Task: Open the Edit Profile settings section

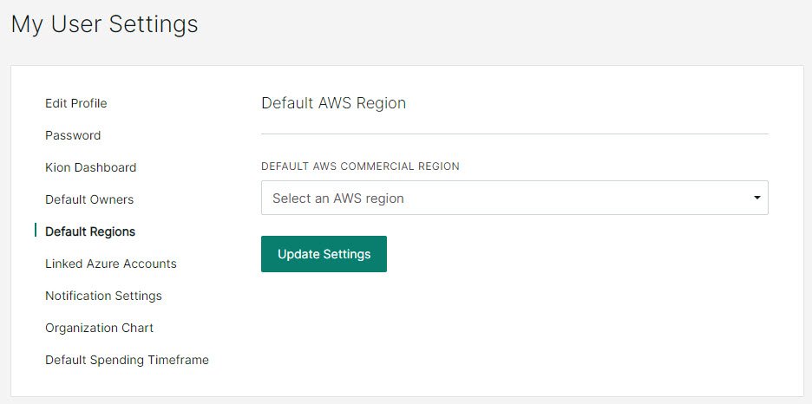Action: click(76, 103)
